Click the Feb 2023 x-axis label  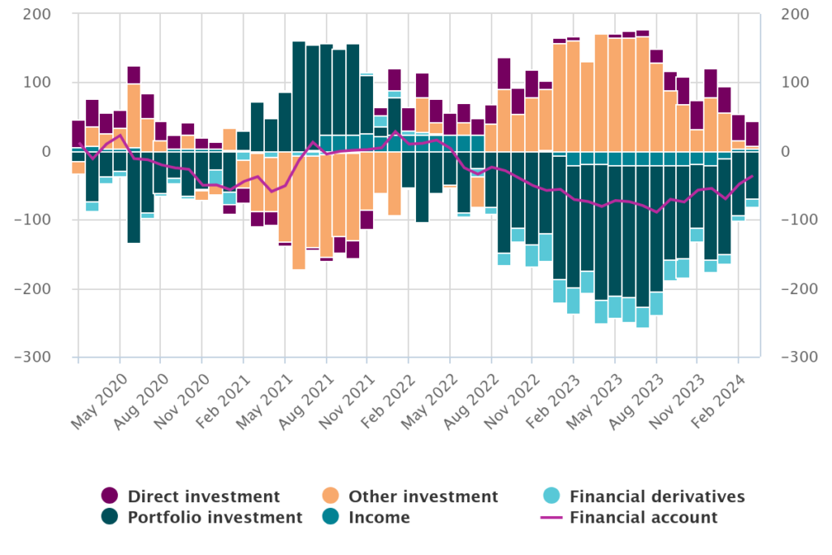click(x=555, y=396)
